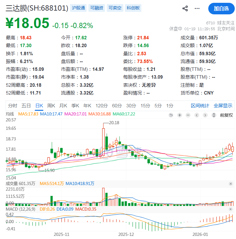Viewport: 236px width, 239px height.
Task: Switch to the 分时 tab
Action: [x=13, y=106]
